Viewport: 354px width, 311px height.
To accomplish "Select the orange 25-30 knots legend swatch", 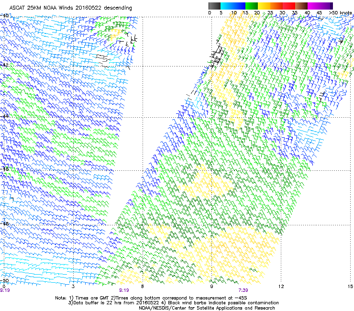I will [x=277, y=6].
